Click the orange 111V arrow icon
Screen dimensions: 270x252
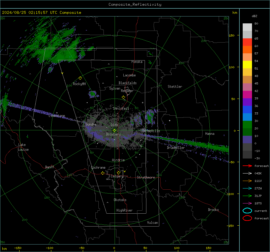pyautogui.click(x=247, y=181)
